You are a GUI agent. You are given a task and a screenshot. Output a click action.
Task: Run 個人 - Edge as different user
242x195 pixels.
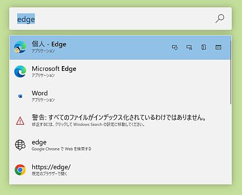pyautogui.click(x=189, y=47)
